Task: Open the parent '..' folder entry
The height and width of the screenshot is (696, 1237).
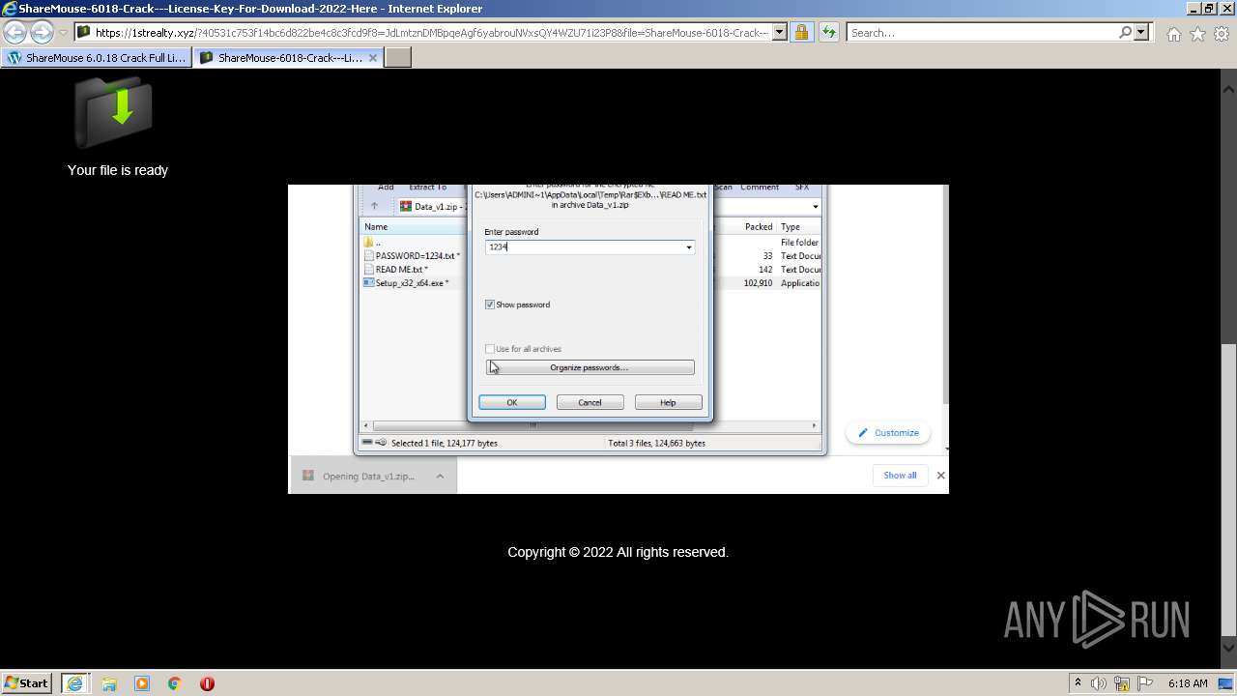Action: tap(372, 243)
